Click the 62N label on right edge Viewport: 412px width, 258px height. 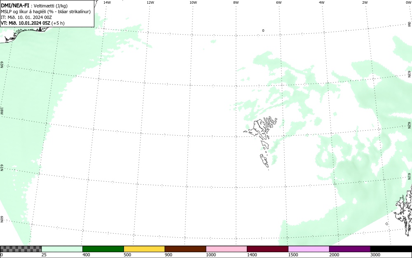pos(410,125)
